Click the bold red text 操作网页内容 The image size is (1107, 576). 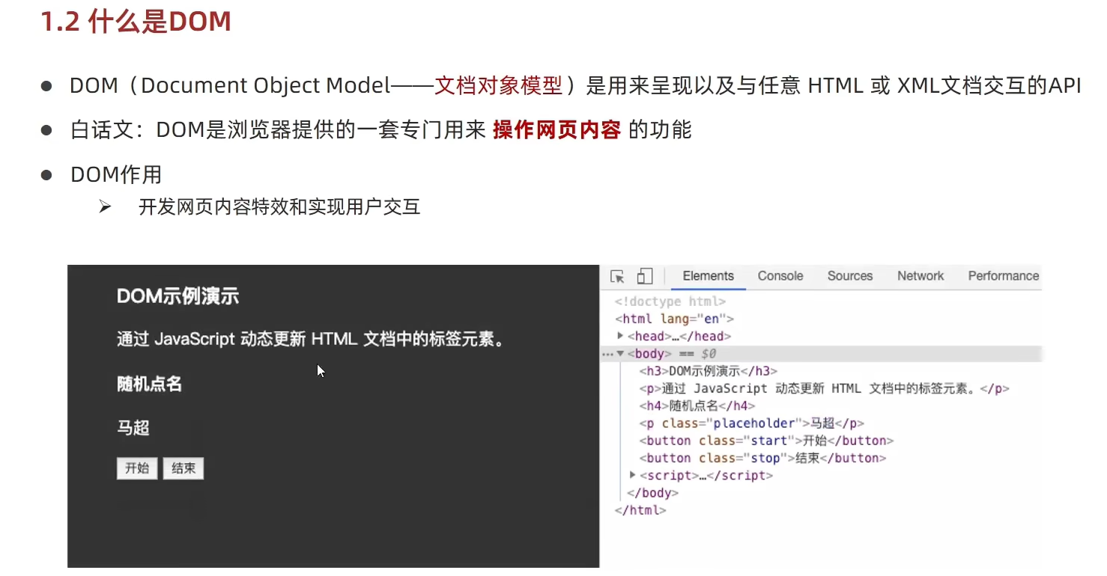pos(557,130)
